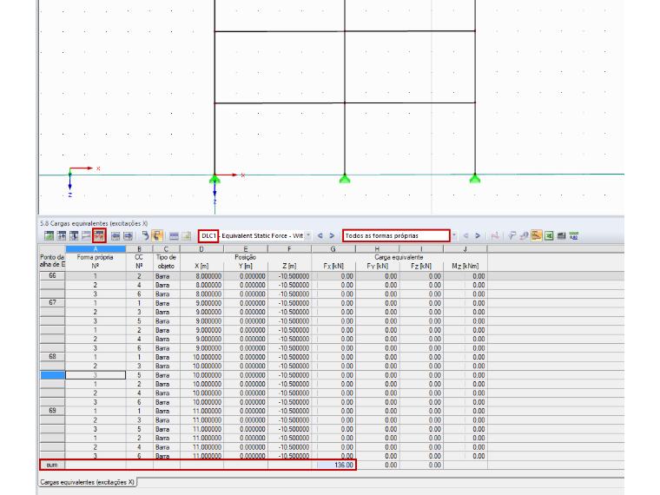Go to next table with right arrow table icon
This screenshot has height=495, width=660.
128,235
